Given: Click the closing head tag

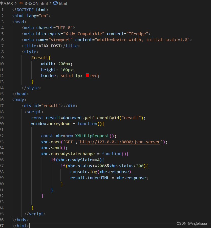Looking at the screenshot, I should 20,94.
